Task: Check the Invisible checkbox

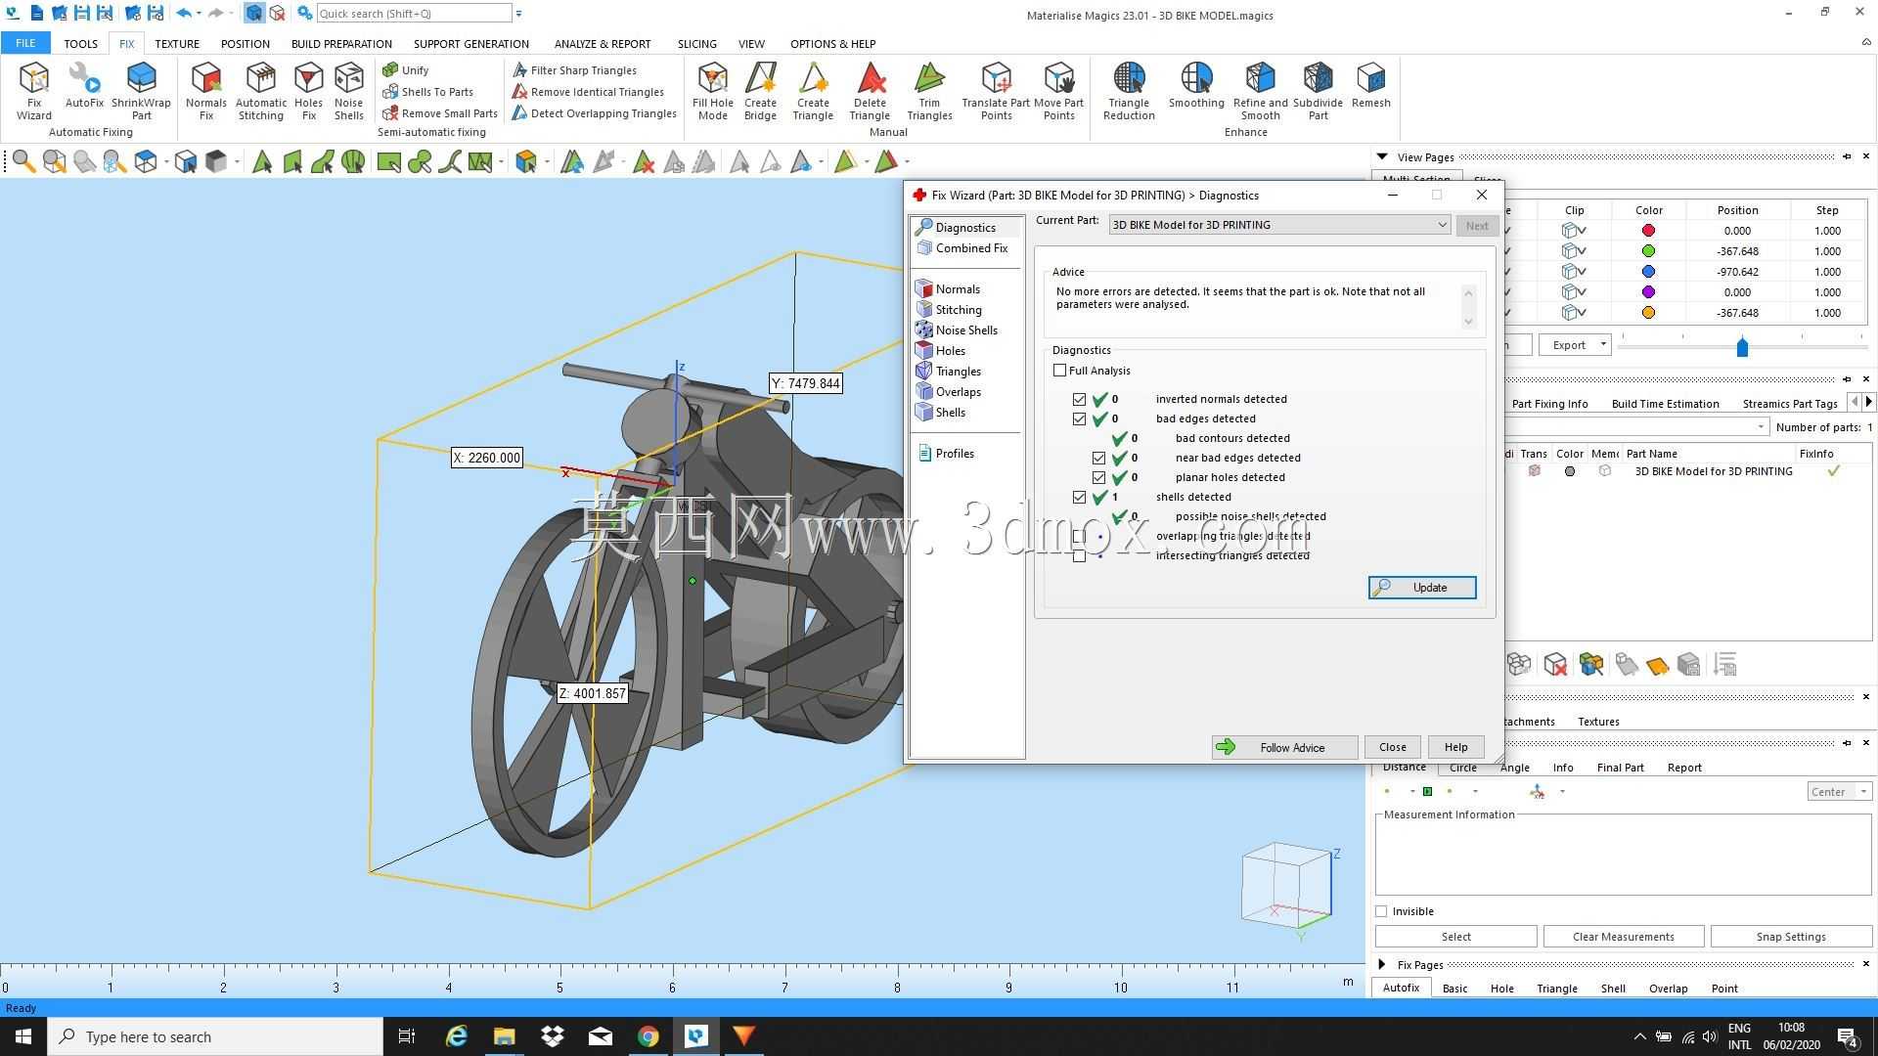Action: [1381, 911]
